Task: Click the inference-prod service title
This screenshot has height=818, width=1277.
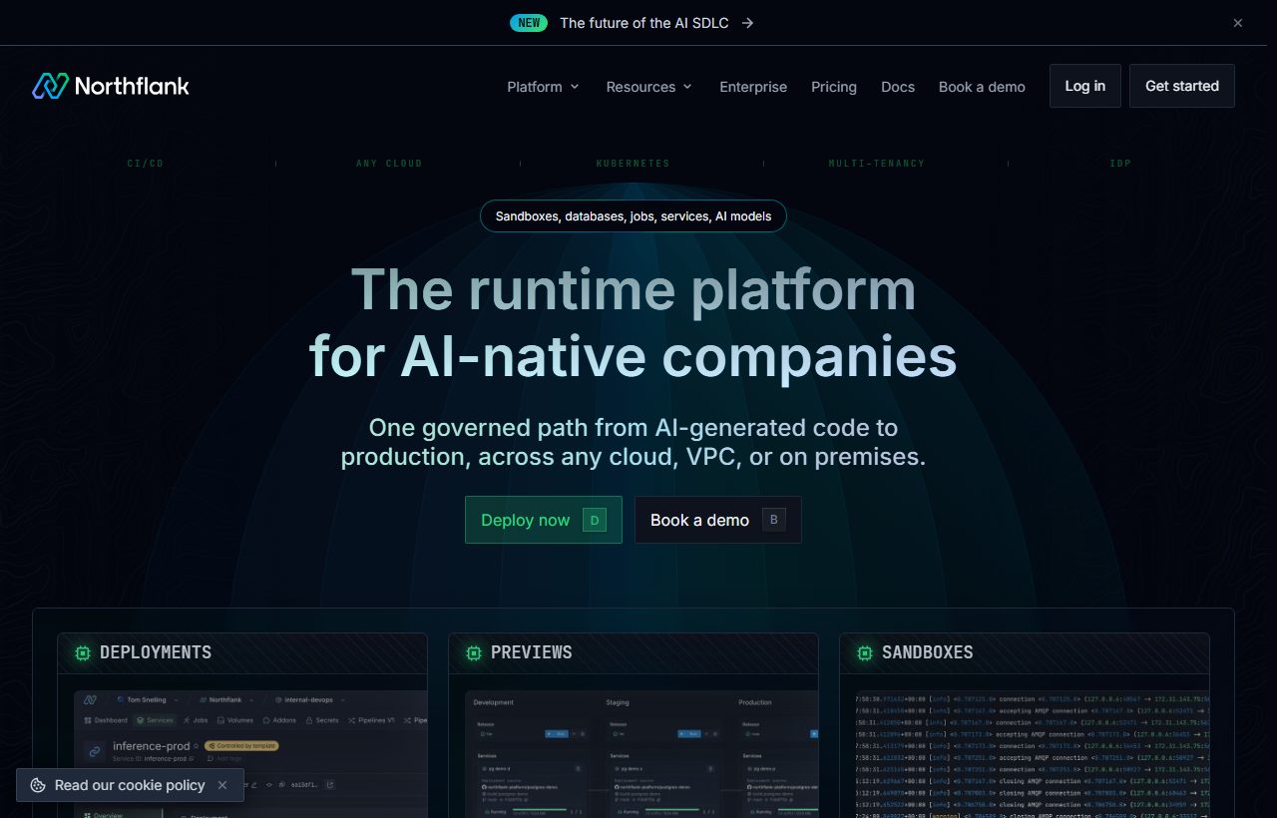Action: 151,746
